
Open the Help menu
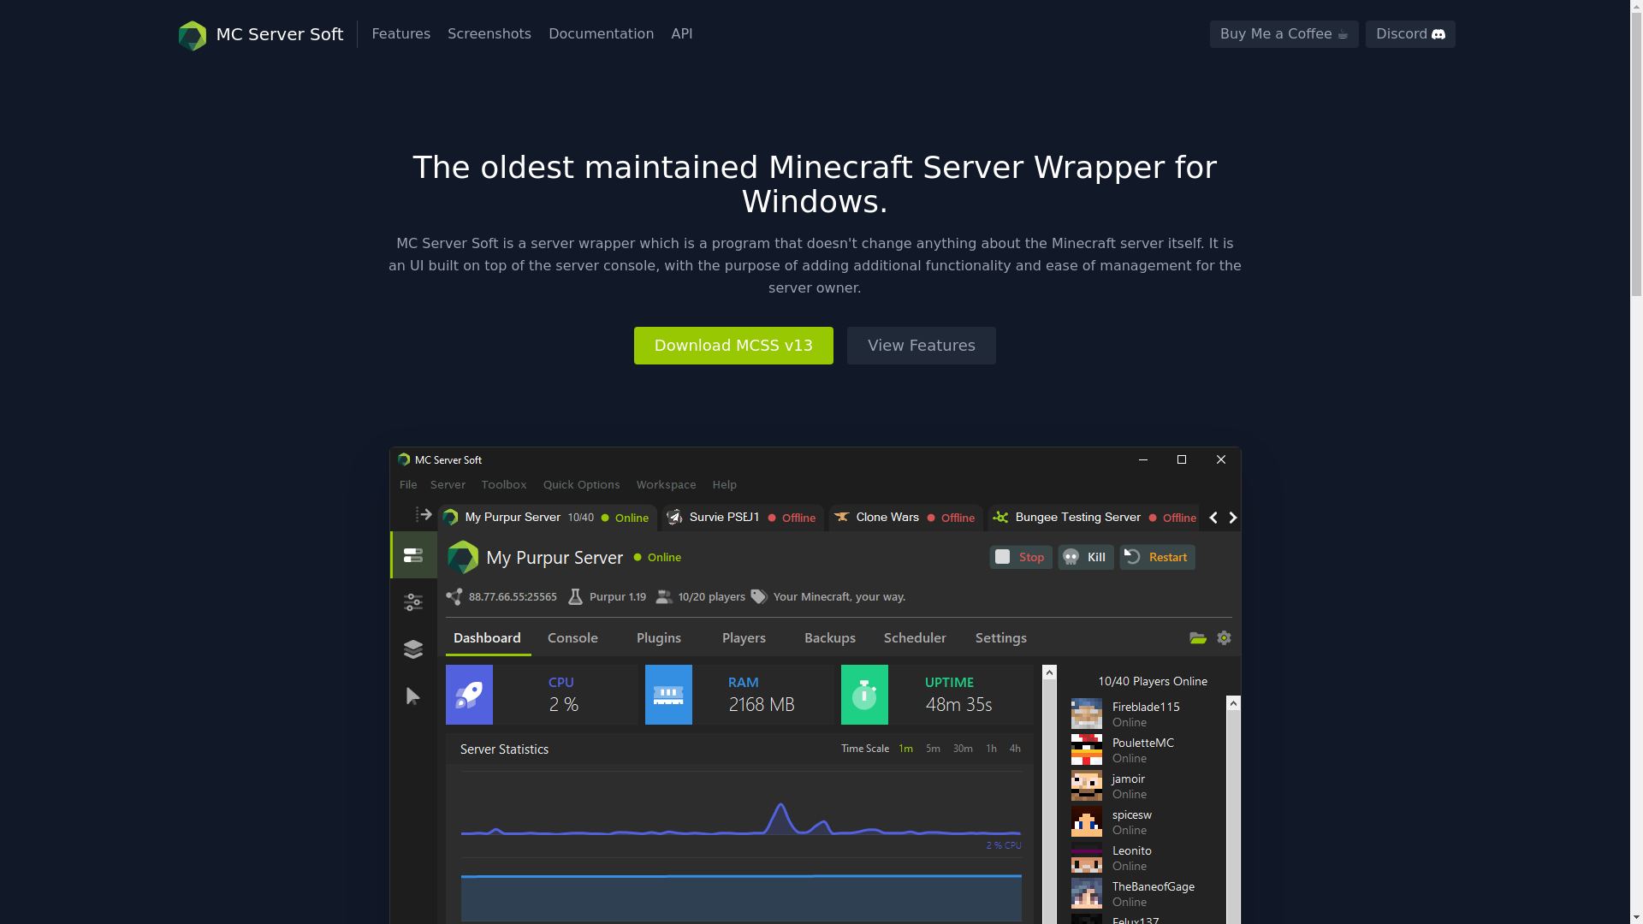725,485
